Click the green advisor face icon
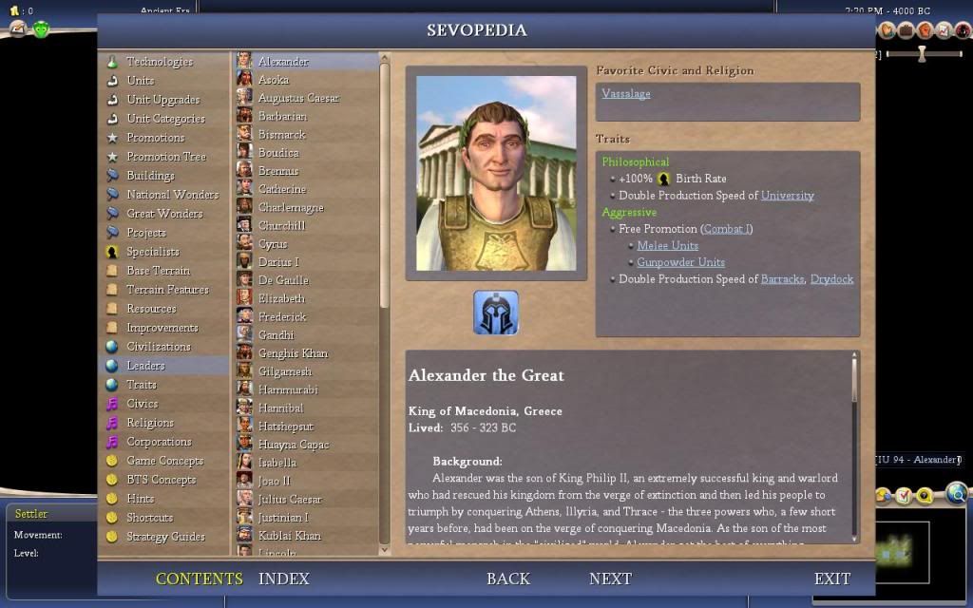Viewport: 973px width, 608px height. tap(41, 28)
